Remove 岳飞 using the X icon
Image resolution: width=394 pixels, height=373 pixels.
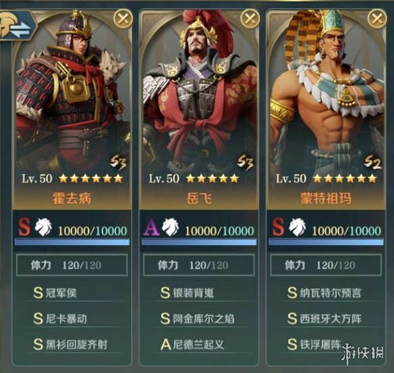[x=250, y=18]
